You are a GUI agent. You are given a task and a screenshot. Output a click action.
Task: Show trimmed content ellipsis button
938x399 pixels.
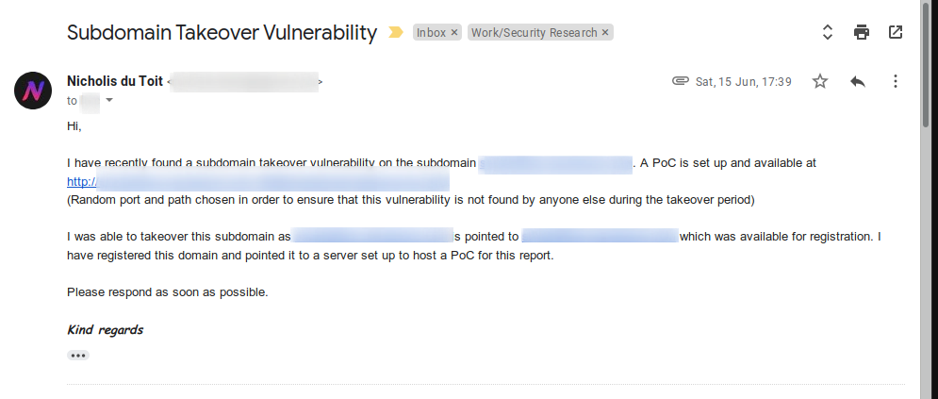77,356
